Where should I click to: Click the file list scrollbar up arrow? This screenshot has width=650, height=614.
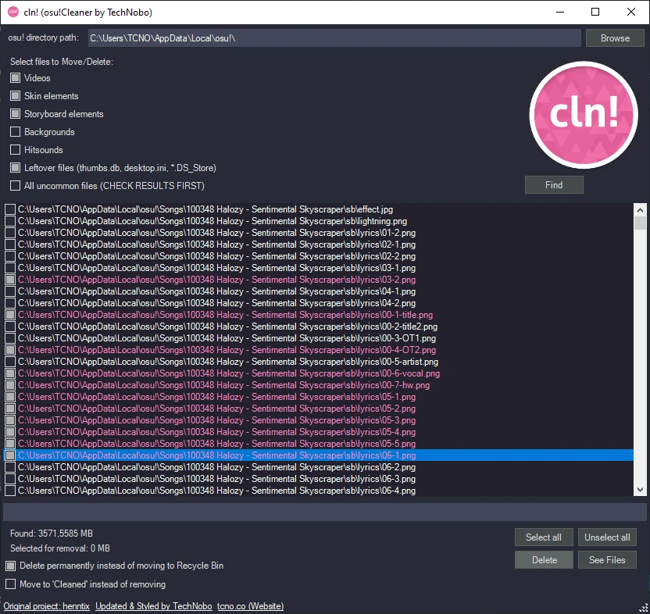click(x=640, y=210)
